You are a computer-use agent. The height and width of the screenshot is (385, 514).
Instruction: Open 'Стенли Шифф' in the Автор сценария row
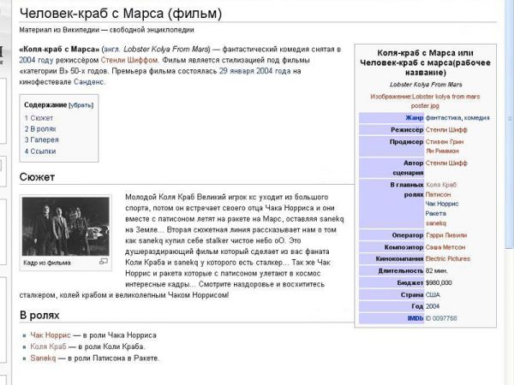[x=446, y=163]
